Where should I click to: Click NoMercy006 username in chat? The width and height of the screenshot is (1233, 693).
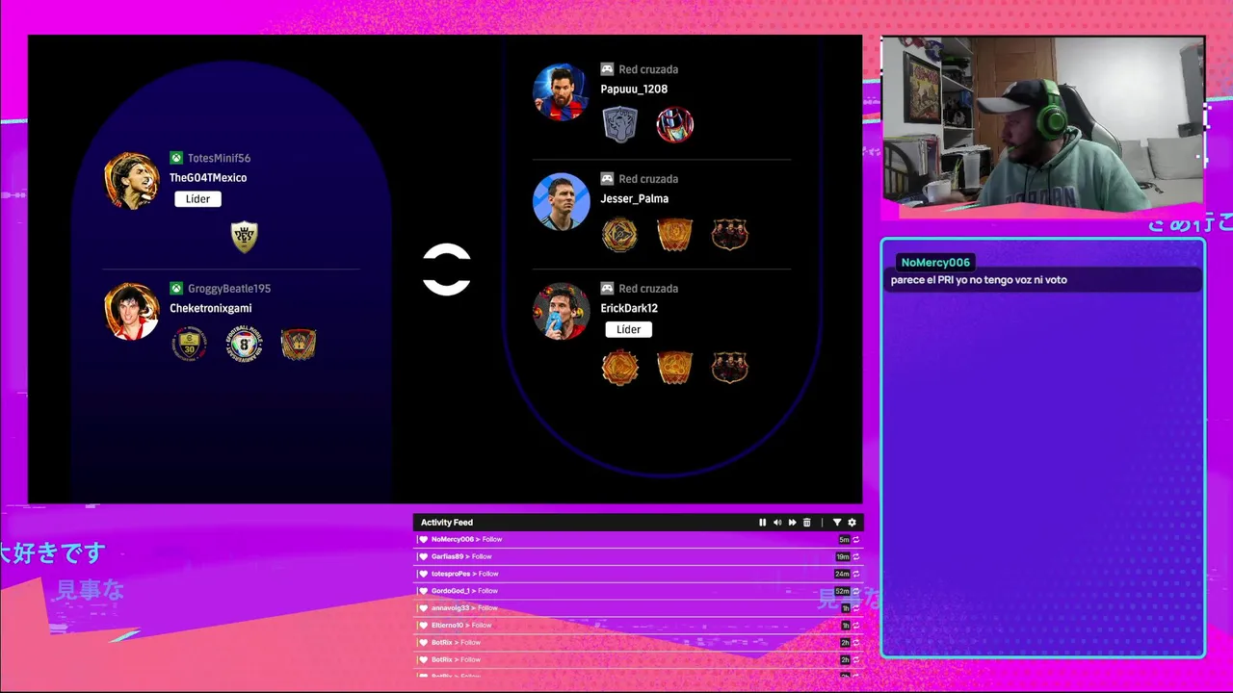tap(935, 263)
